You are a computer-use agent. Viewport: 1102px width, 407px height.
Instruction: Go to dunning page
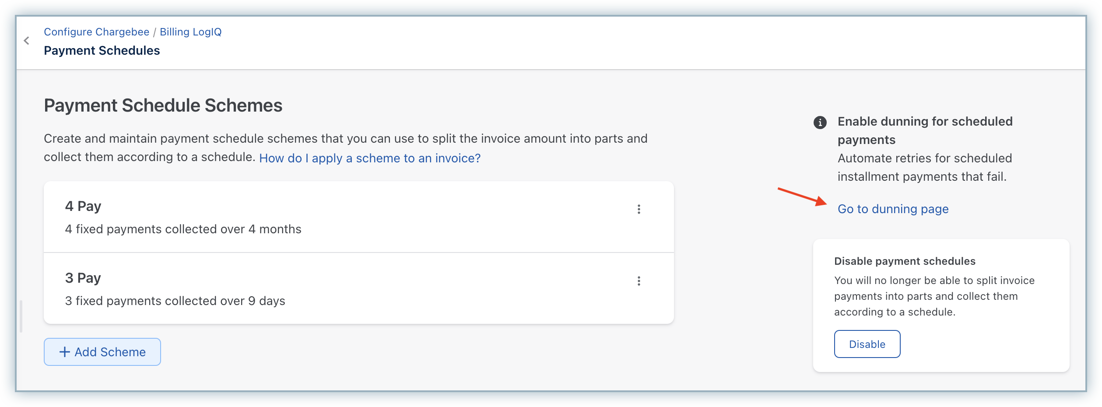point(893,209)
